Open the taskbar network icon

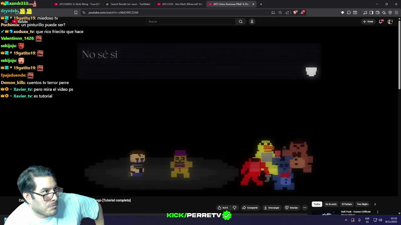tap(375, 220)
